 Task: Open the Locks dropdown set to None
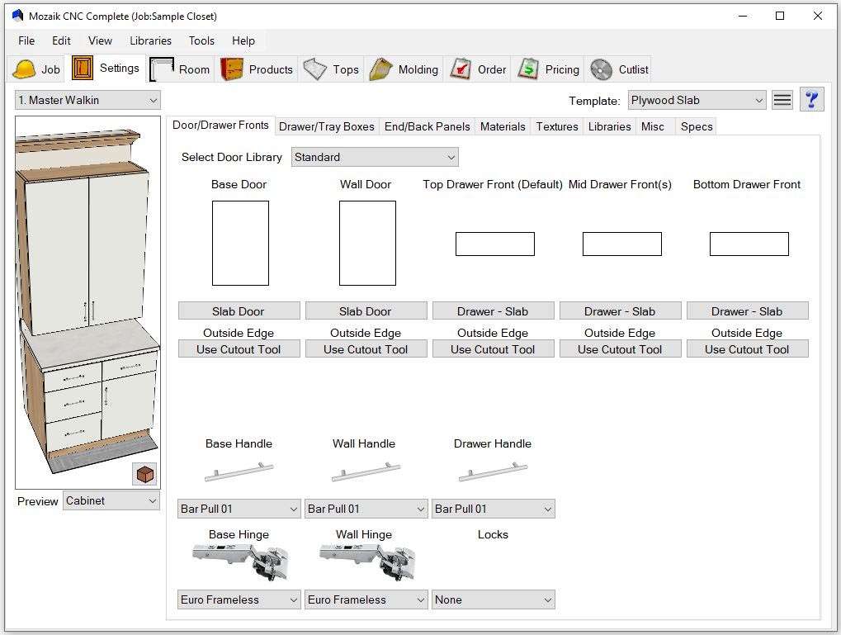[x=493, y=600]
